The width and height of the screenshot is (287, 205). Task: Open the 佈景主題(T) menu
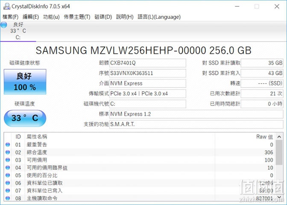click(x=77, y=17)
